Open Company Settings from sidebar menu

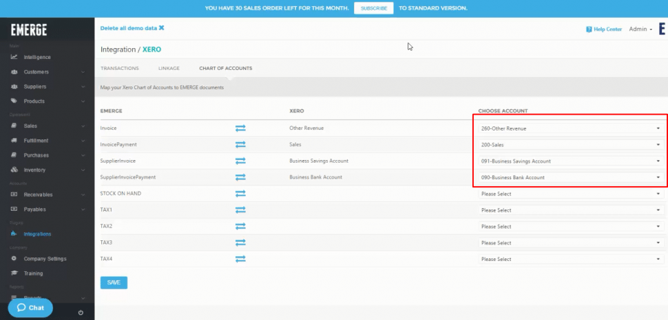pyautogui.click(x=45, y=259)
